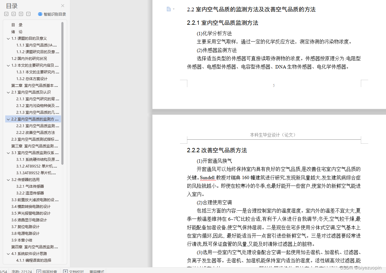Click the 字数: 22124 word count in status bar
Image resolution: width=386 pixels, height=273 pixels.
[21, 271]
